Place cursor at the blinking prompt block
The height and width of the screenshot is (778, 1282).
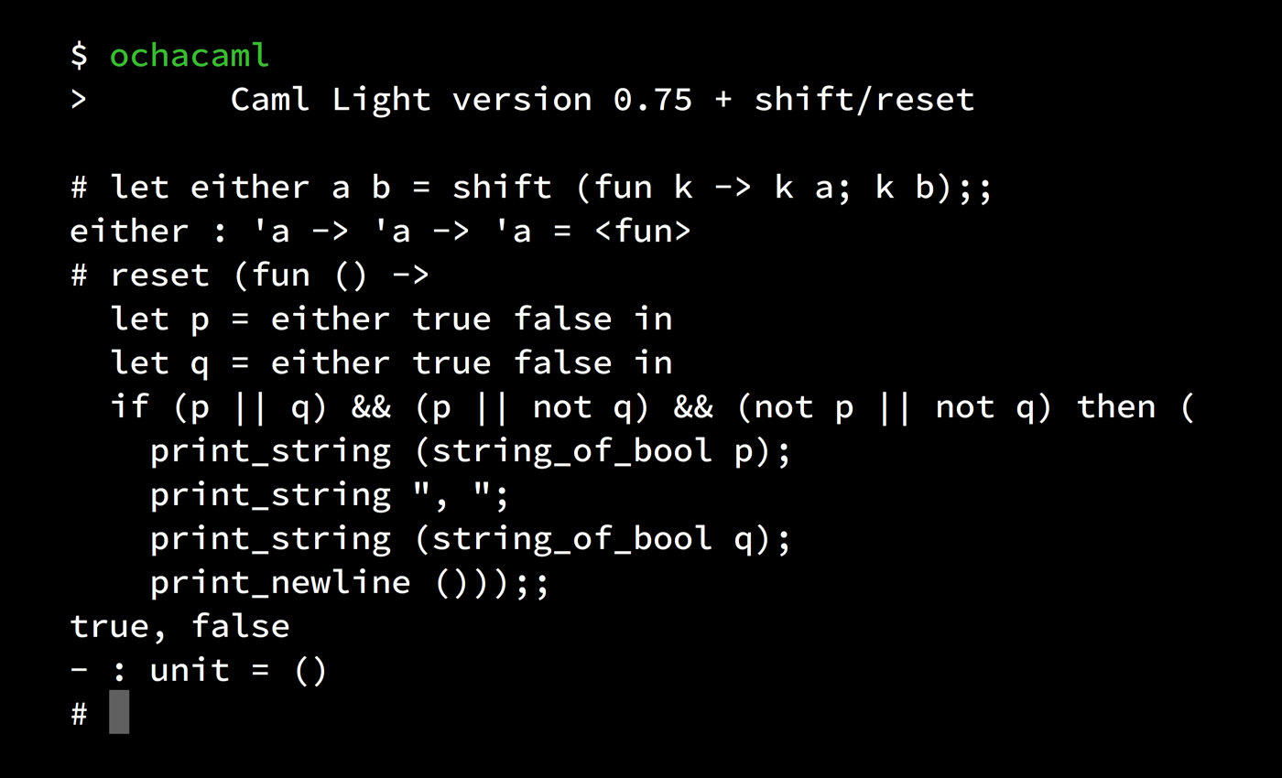click(x=119, y=712)
